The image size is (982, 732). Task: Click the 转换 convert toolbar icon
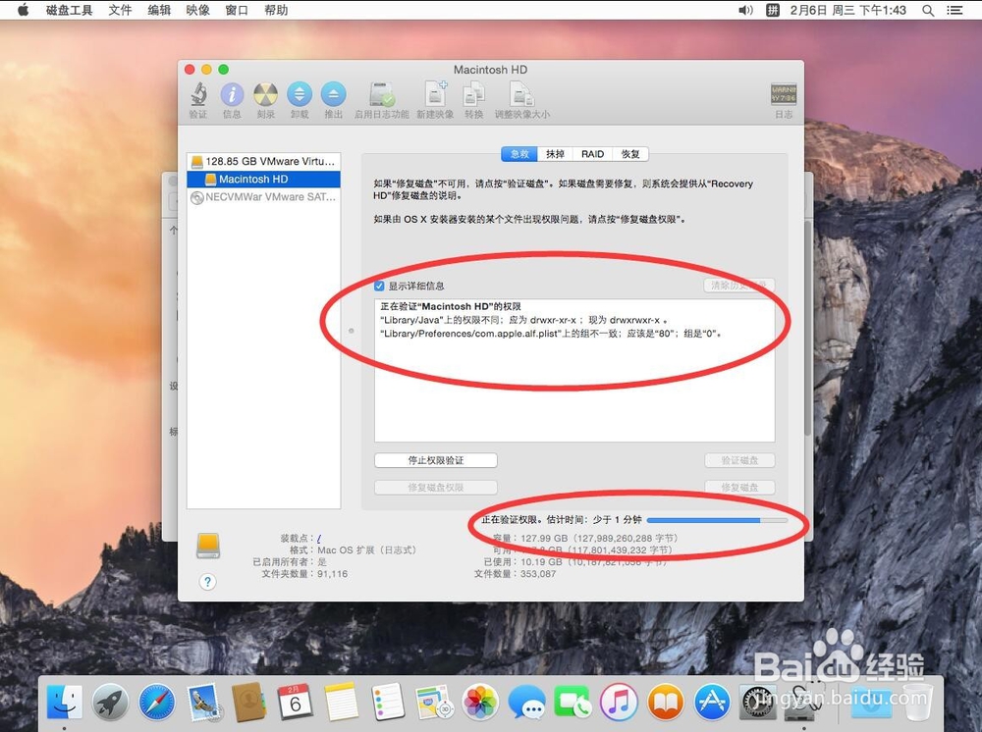[x=473, y=96]
